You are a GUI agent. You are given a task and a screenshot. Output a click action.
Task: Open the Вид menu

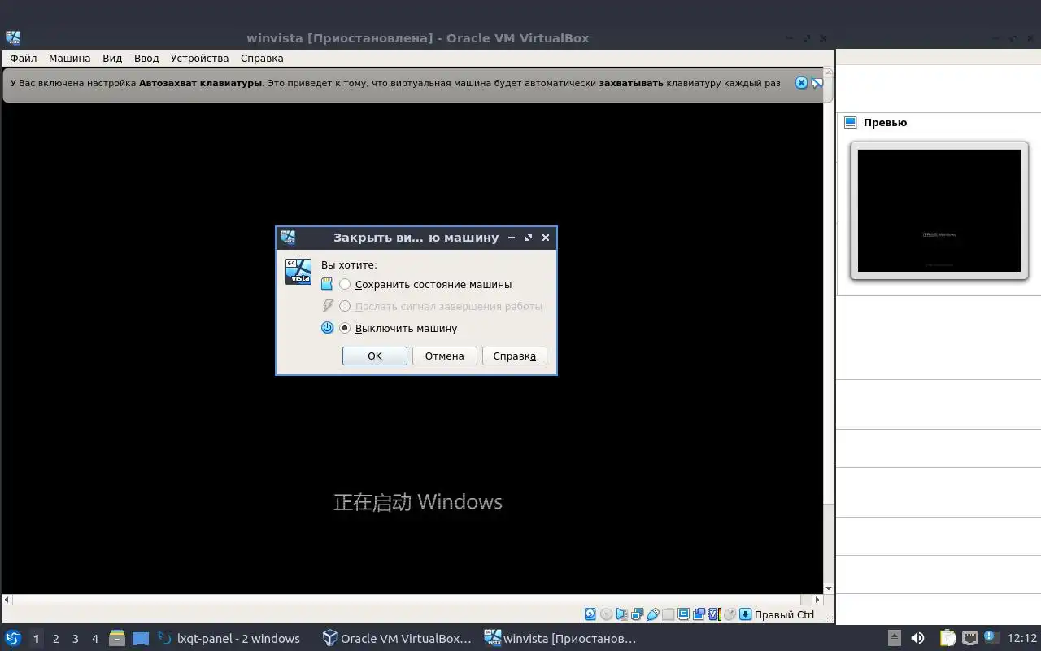coord(112,59)
